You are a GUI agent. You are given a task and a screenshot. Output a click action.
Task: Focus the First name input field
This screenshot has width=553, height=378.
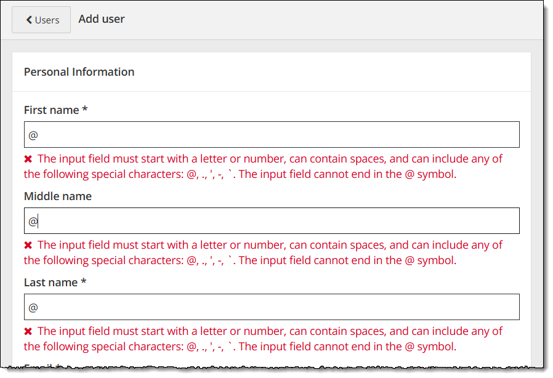point(271,134)
